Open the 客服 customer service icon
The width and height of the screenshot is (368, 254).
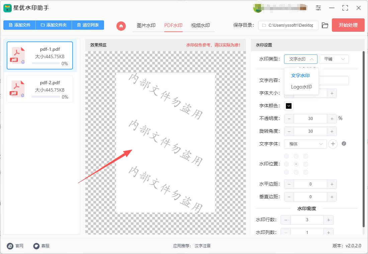pyautogui.click(x=36, y=246)
